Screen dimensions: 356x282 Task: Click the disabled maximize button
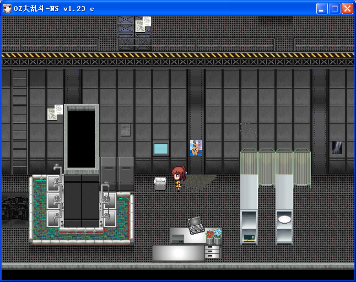tap(335, 9)
